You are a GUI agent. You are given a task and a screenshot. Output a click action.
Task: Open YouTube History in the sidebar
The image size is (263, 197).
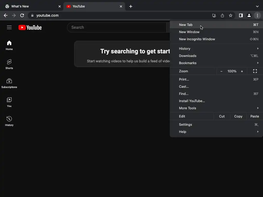(9, 121)
